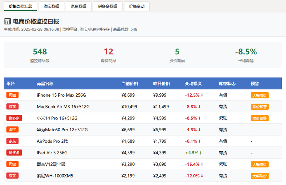Go to the 价格变动 tab
The height and width of the screenshot is (185, 286).
(137, 6)
